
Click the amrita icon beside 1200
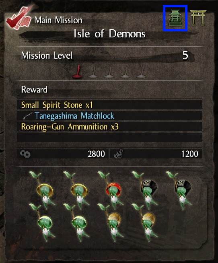pos(119,154)
